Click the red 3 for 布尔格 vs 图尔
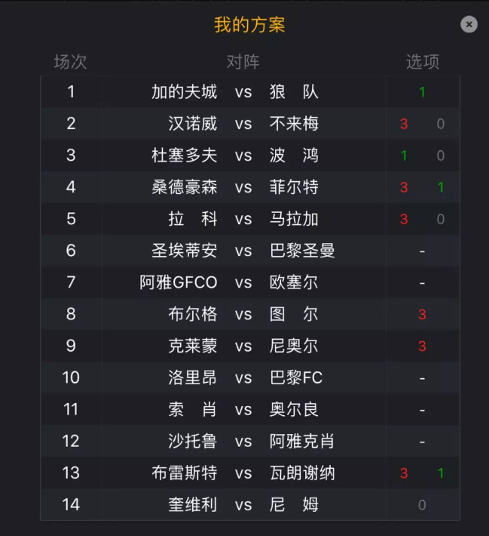Screen dimensions: 489x536 point(422,315)
